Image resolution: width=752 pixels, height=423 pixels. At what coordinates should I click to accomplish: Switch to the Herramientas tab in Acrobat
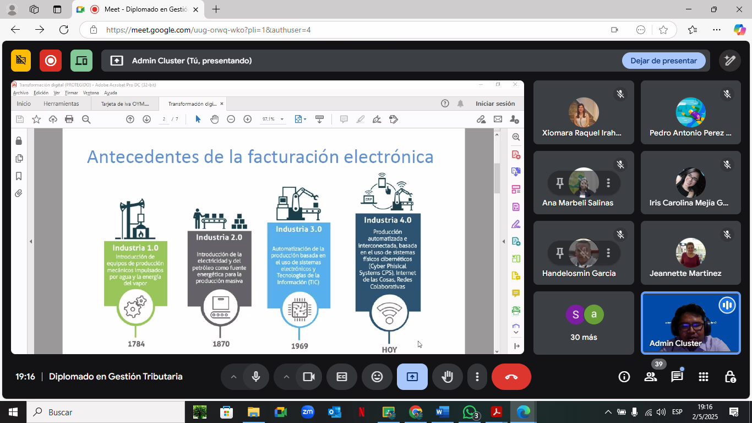[61, 104]
